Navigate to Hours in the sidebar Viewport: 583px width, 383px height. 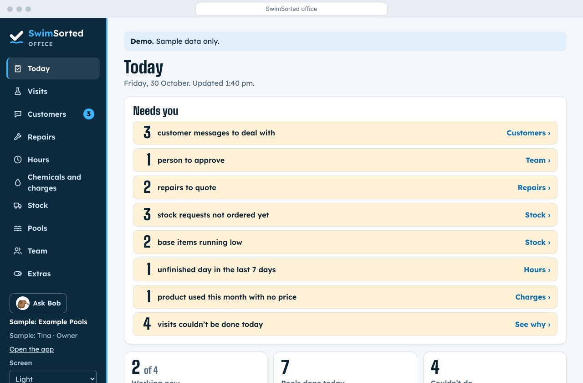coord(53,160)
